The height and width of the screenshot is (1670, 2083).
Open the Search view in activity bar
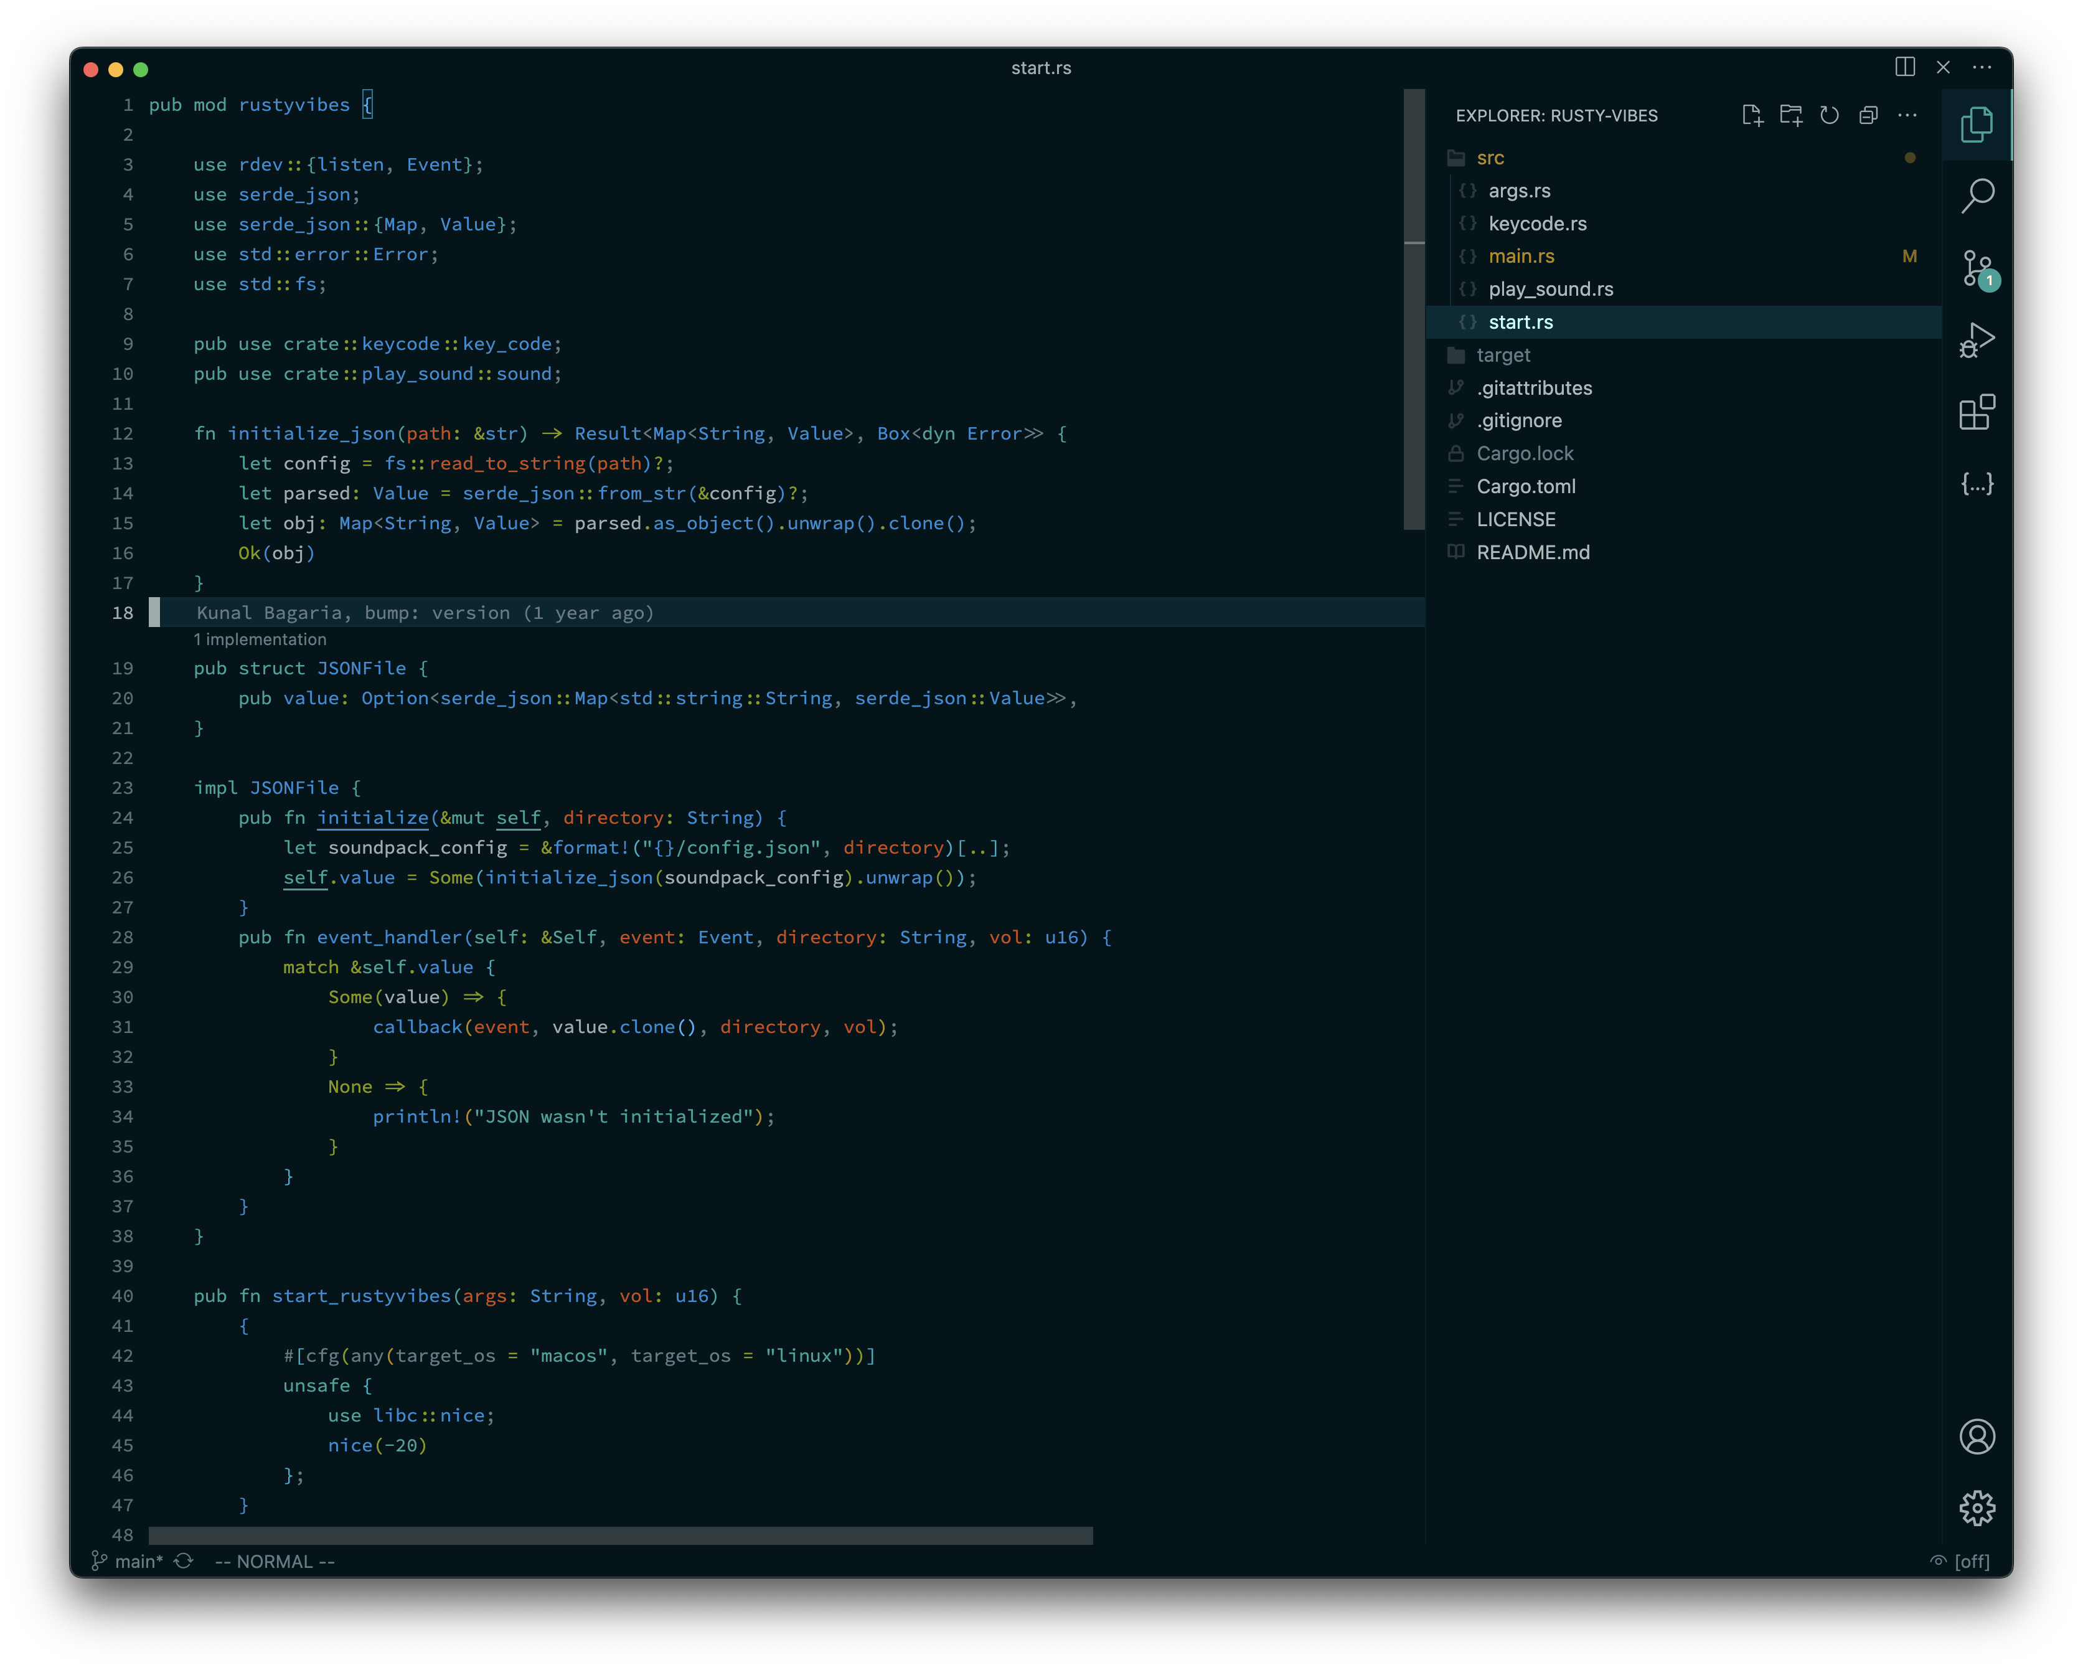tap(1977, 196)
